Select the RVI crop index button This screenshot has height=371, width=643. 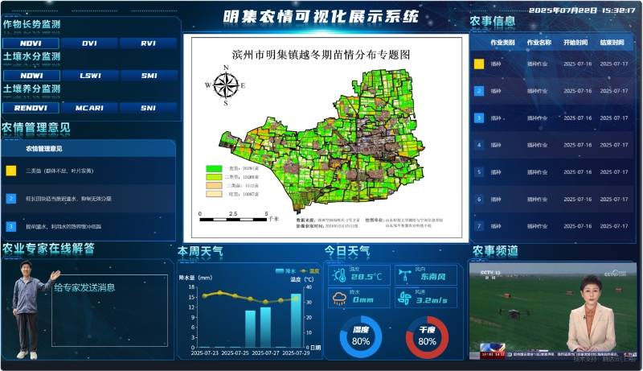coord(148,43)
